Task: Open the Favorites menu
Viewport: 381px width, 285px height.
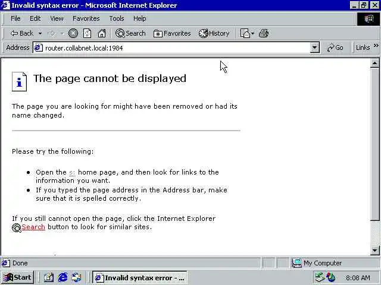Action: pyautogui.click(x=86, y=18)
